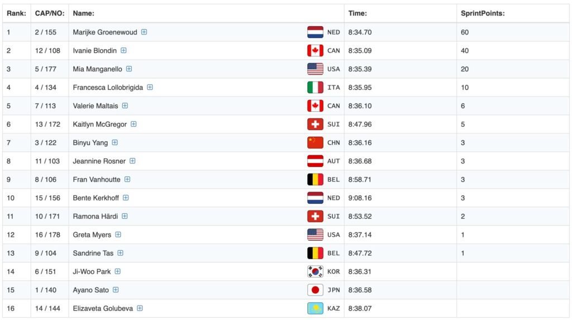Open Fran Vanhoutte's expand plus icon
The image size is (572, 320).
[127, 179]
